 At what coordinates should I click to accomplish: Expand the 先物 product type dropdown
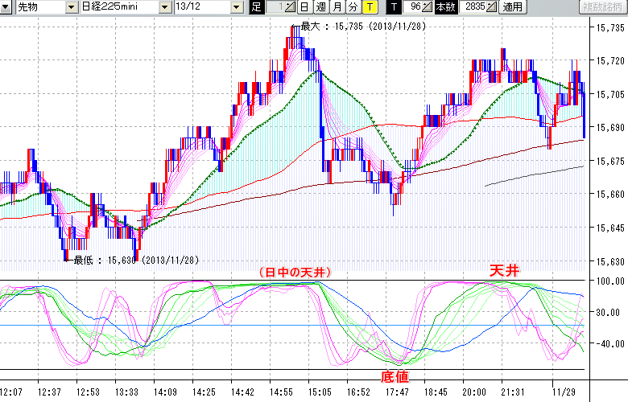[x=72, y=7]
